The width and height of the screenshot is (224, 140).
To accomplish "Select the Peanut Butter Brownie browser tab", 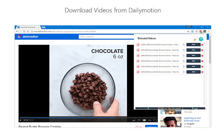I will 29,27.
